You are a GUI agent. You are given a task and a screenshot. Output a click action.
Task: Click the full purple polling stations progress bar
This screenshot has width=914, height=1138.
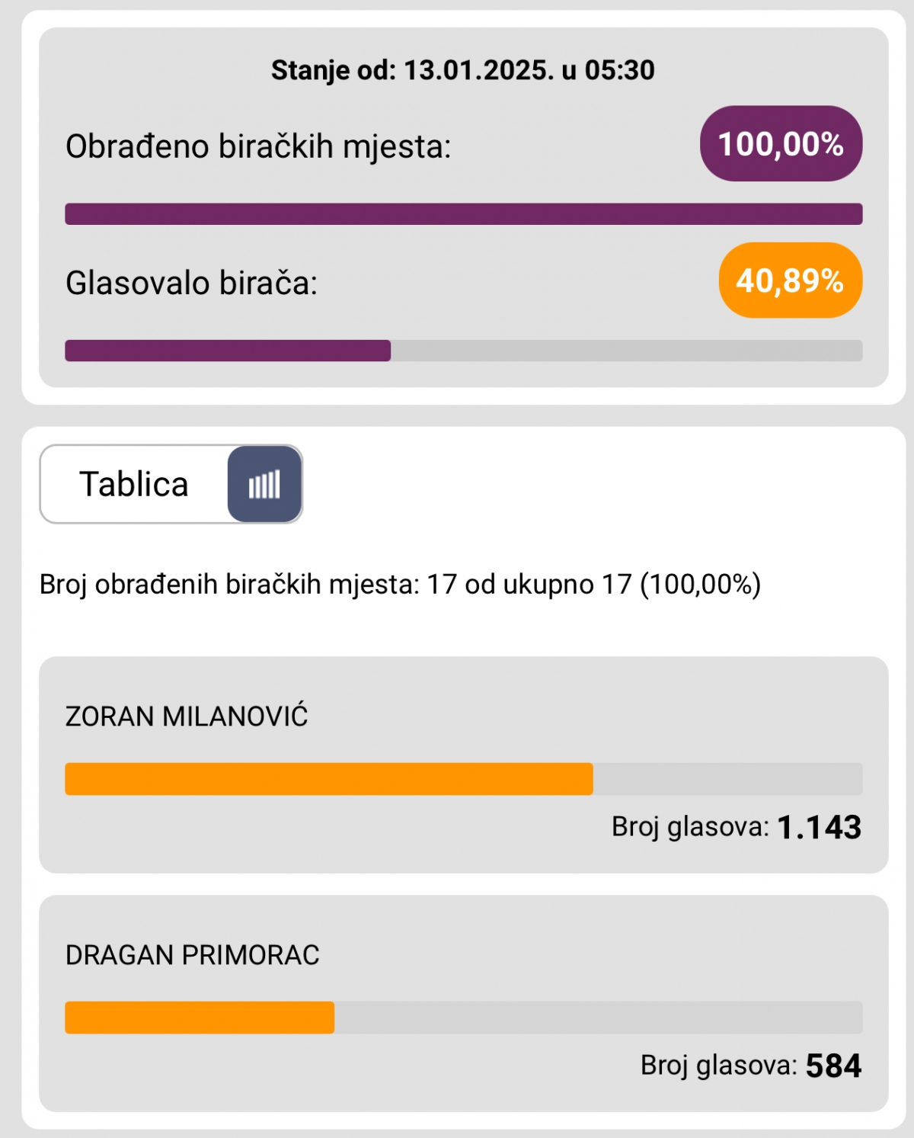tap(463, 214)
